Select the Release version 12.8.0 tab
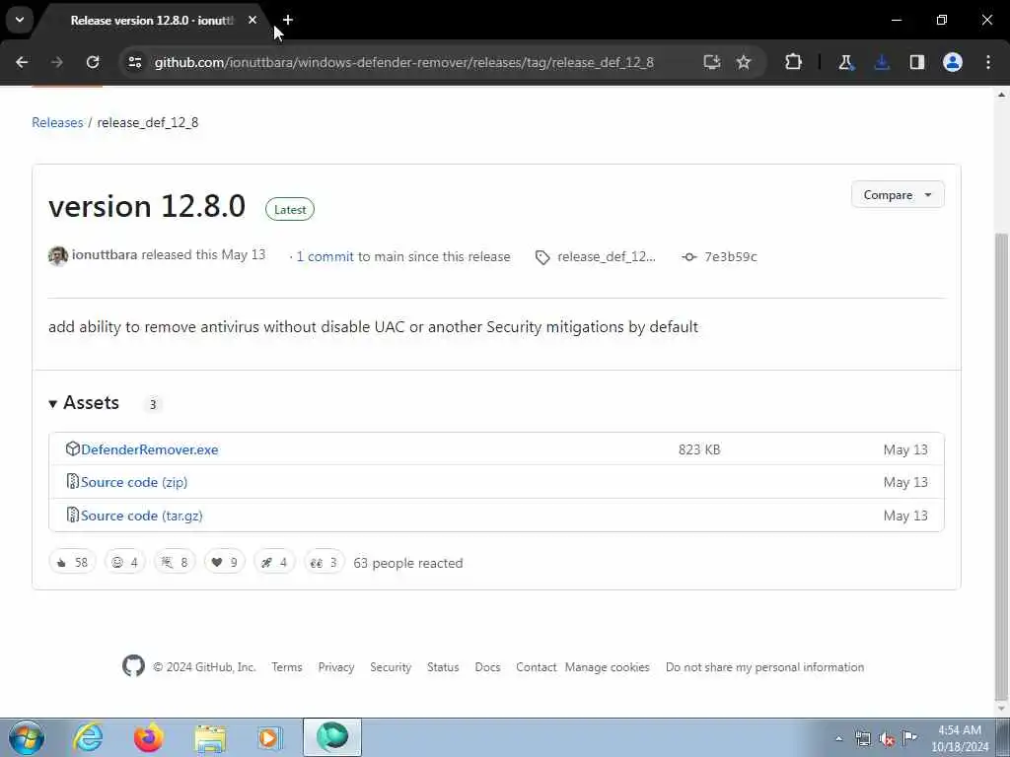 pos(151,21)
